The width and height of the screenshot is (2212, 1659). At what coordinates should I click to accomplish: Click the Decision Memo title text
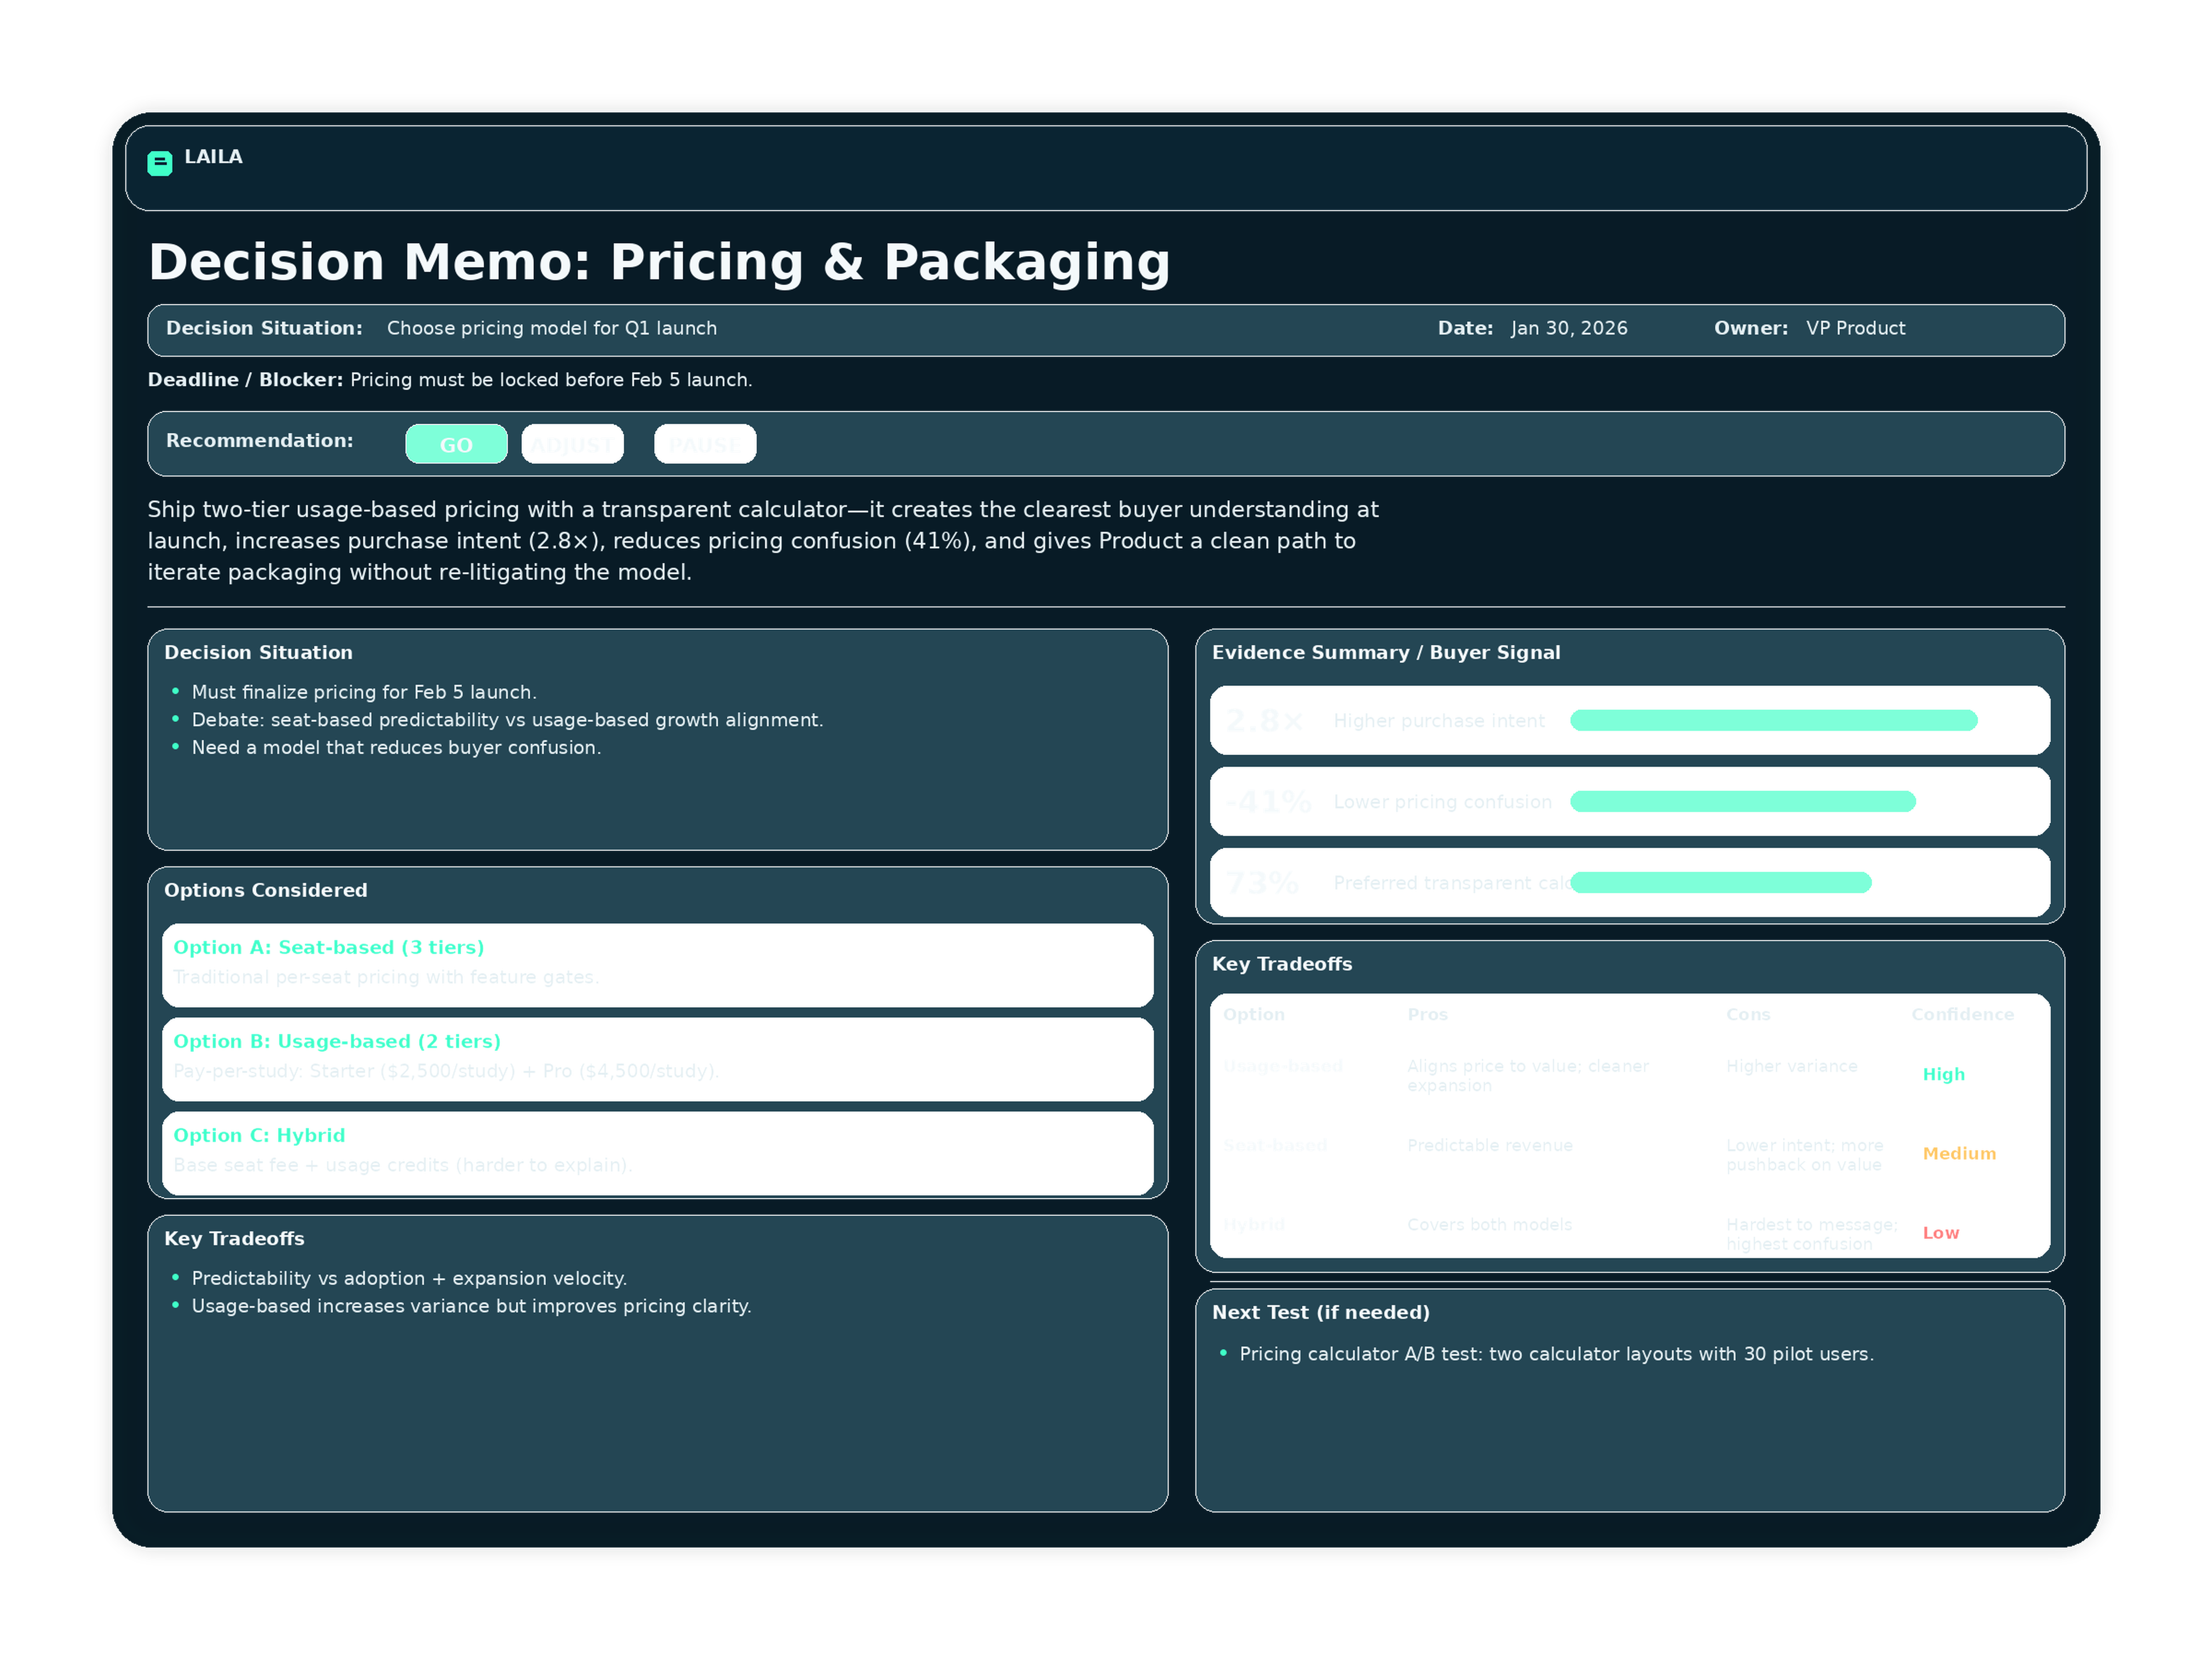[659, 262]
